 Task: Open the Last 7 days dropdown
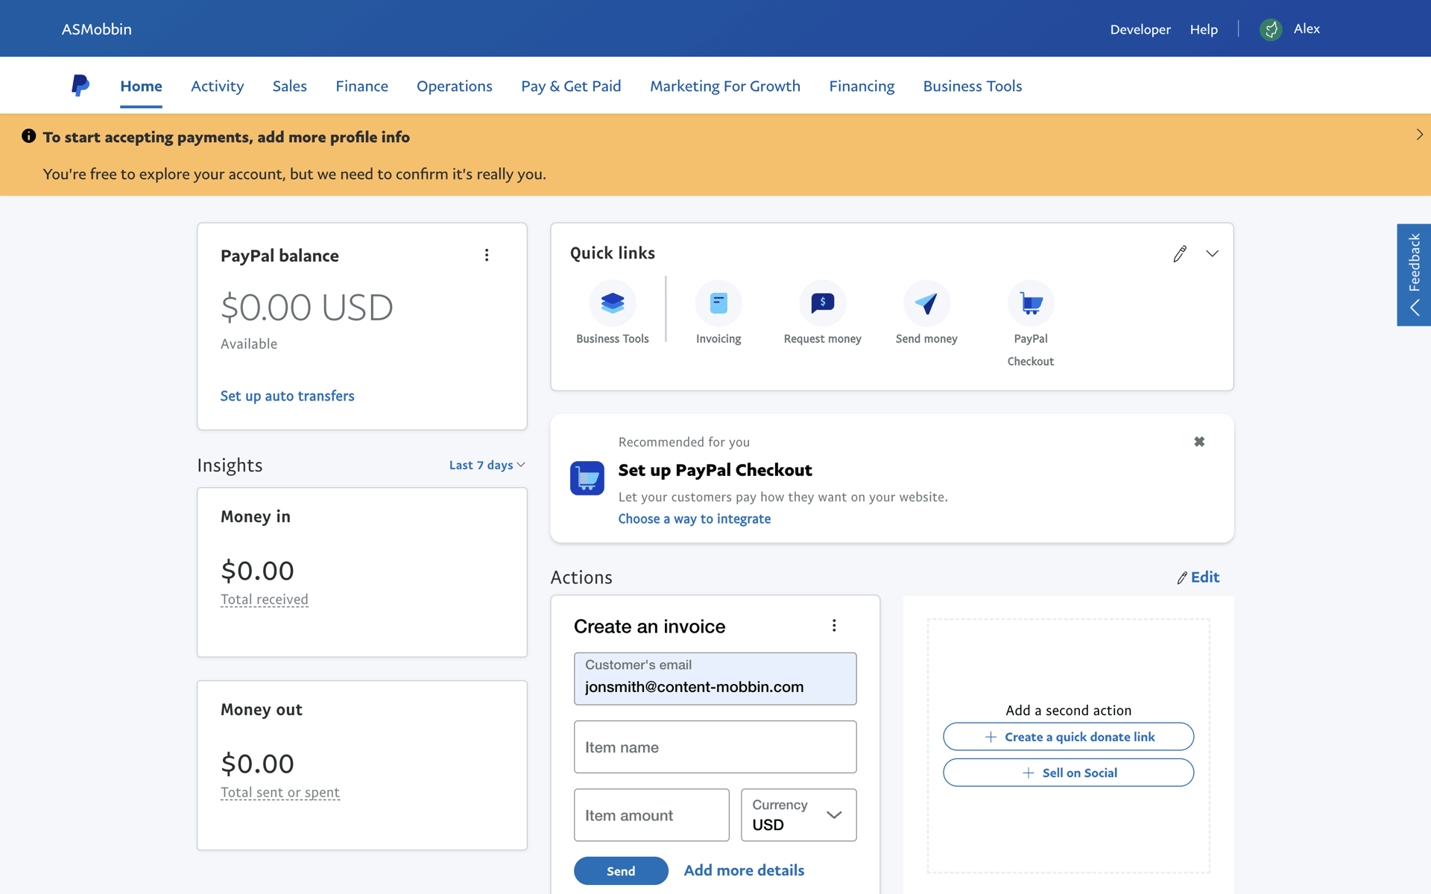click(487, 465)
